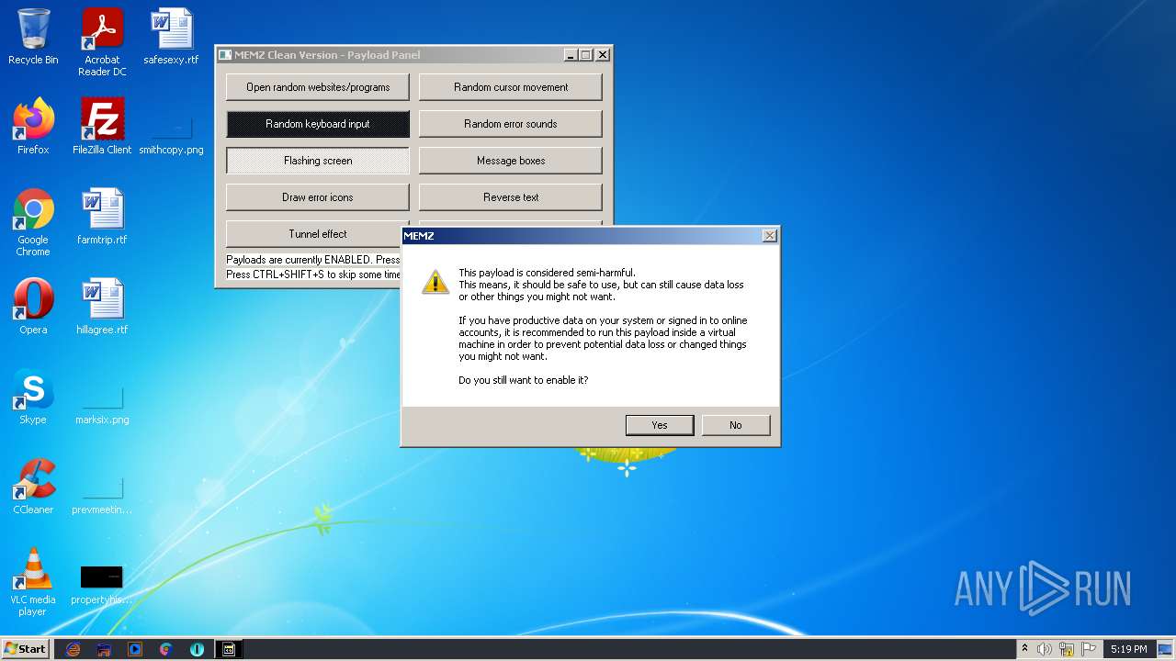Click the warning triangle icon in dialog
This screenshot has height=661, width=1176.
tap(435, 281)
